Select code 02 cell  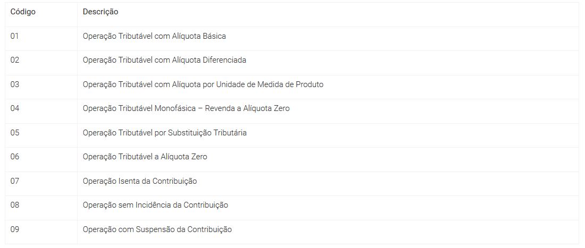coord(41,63)
